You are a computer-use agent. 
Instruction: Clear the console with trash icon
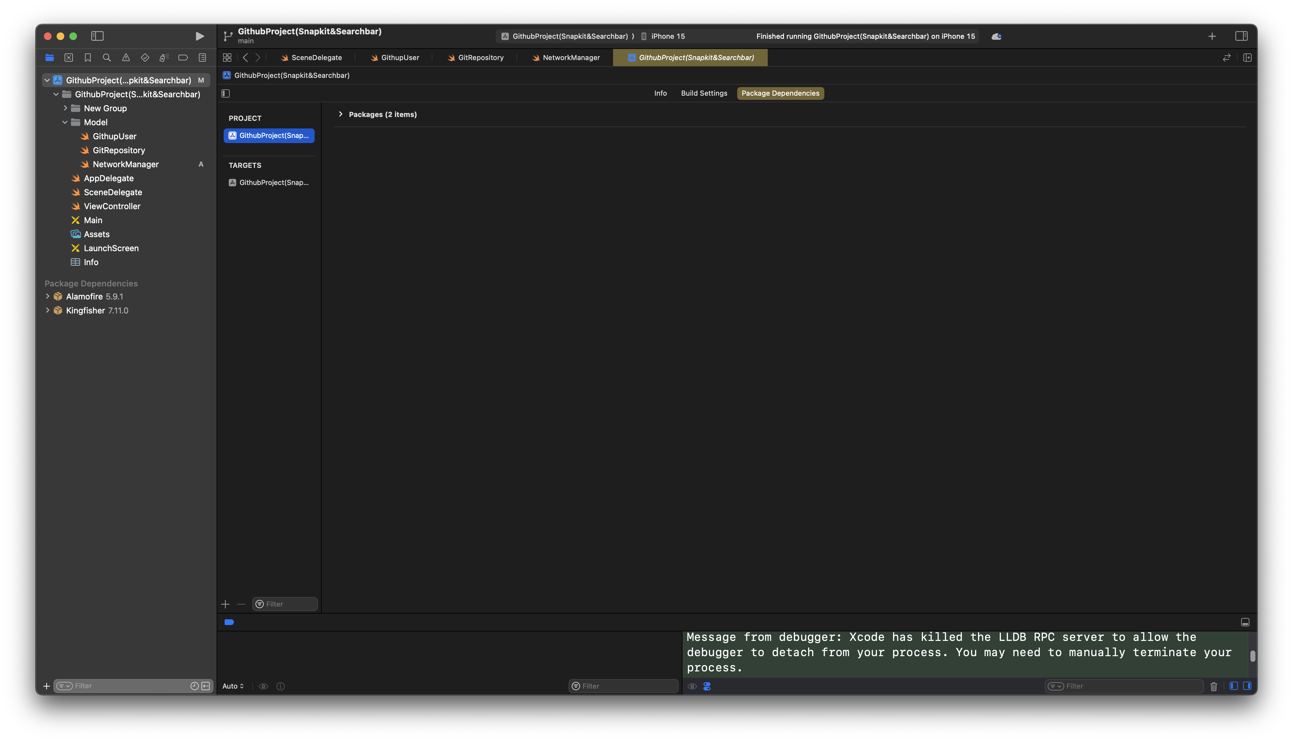[1213, 686]
